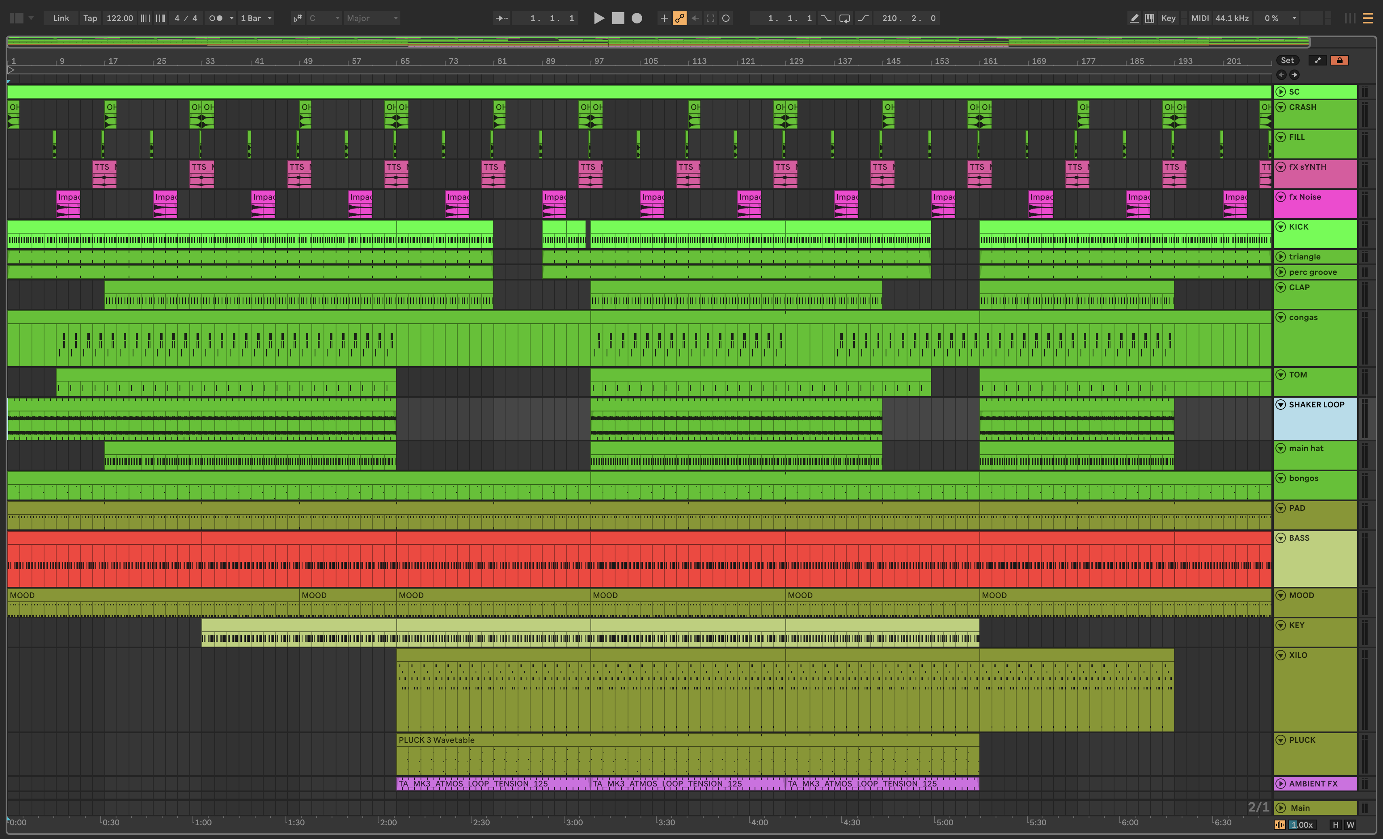
Task: Toggle computer MIDI keyboard icon
Action: (x=1150, y=18)
